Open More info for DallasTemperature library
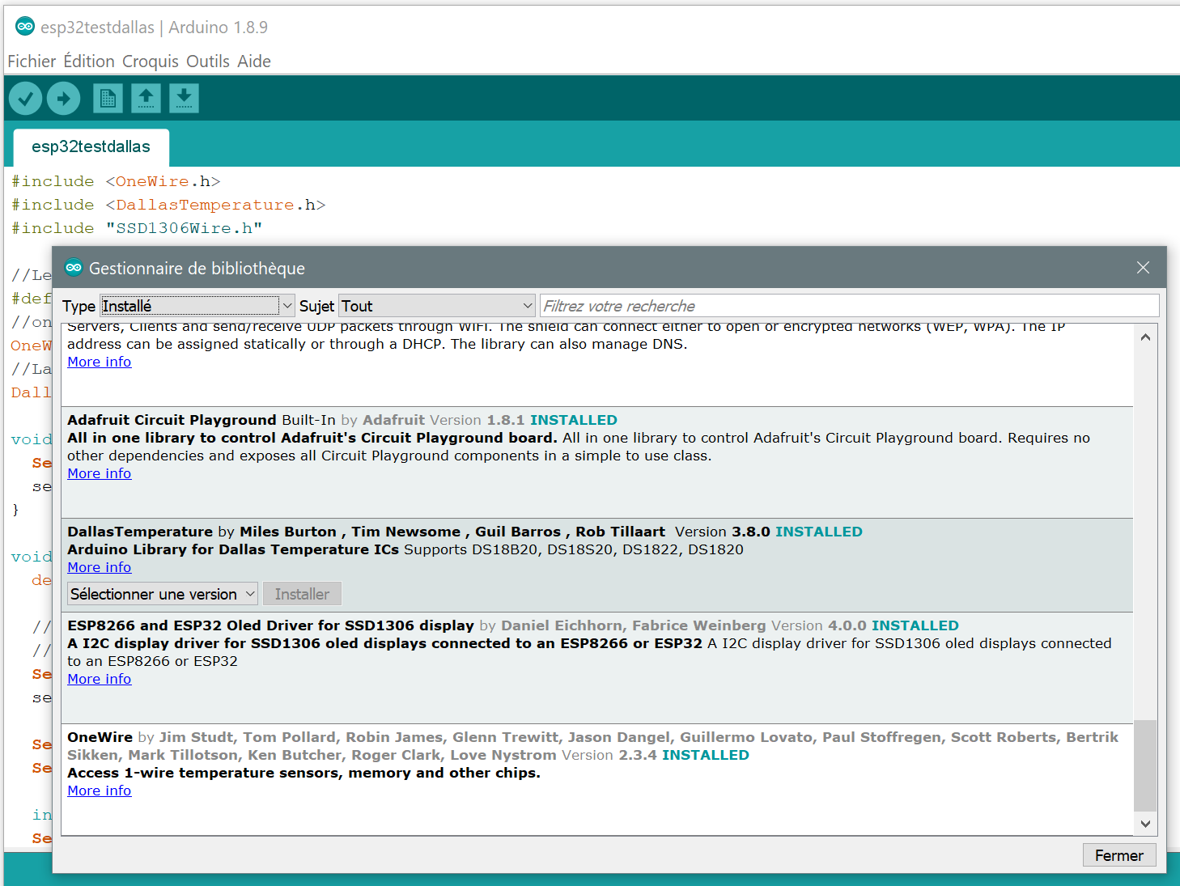This screenshot has height=886, width=1180. (99, 567)
